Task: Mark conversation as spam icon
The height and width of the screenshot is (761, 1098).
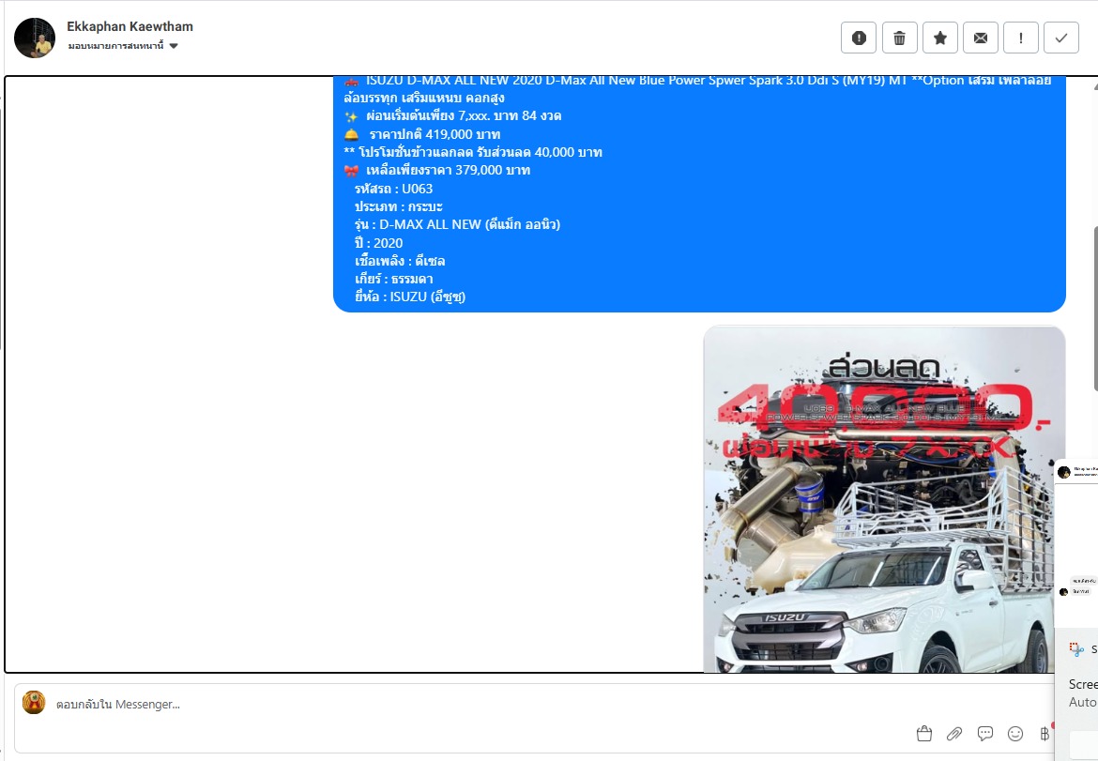Action: pyautogui.click(x=859, y=38)
